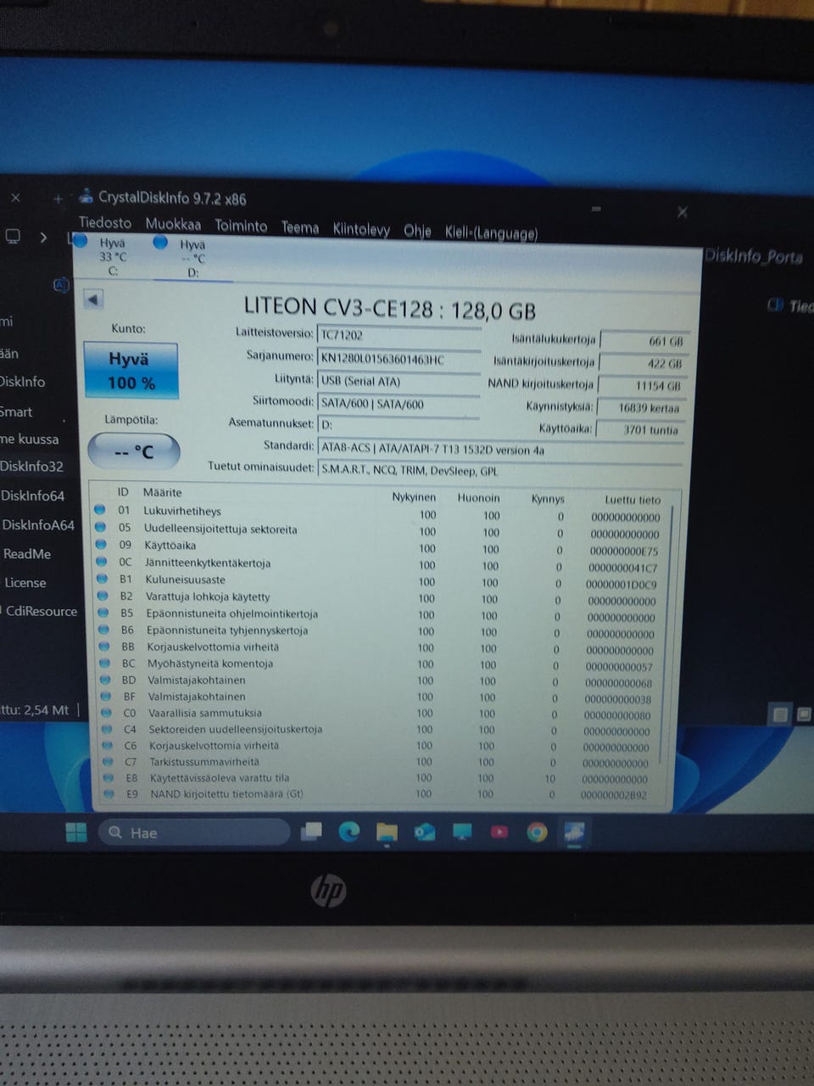The image size is (814, 1086).
Task: Click the Liityntä field USB (Serial ATA)
Action: tap(399, 381)
